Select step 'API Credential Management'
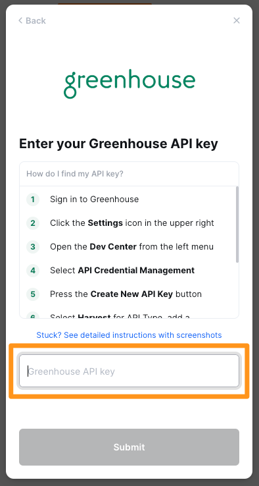The image size is (259, 486). pos(122,271)
